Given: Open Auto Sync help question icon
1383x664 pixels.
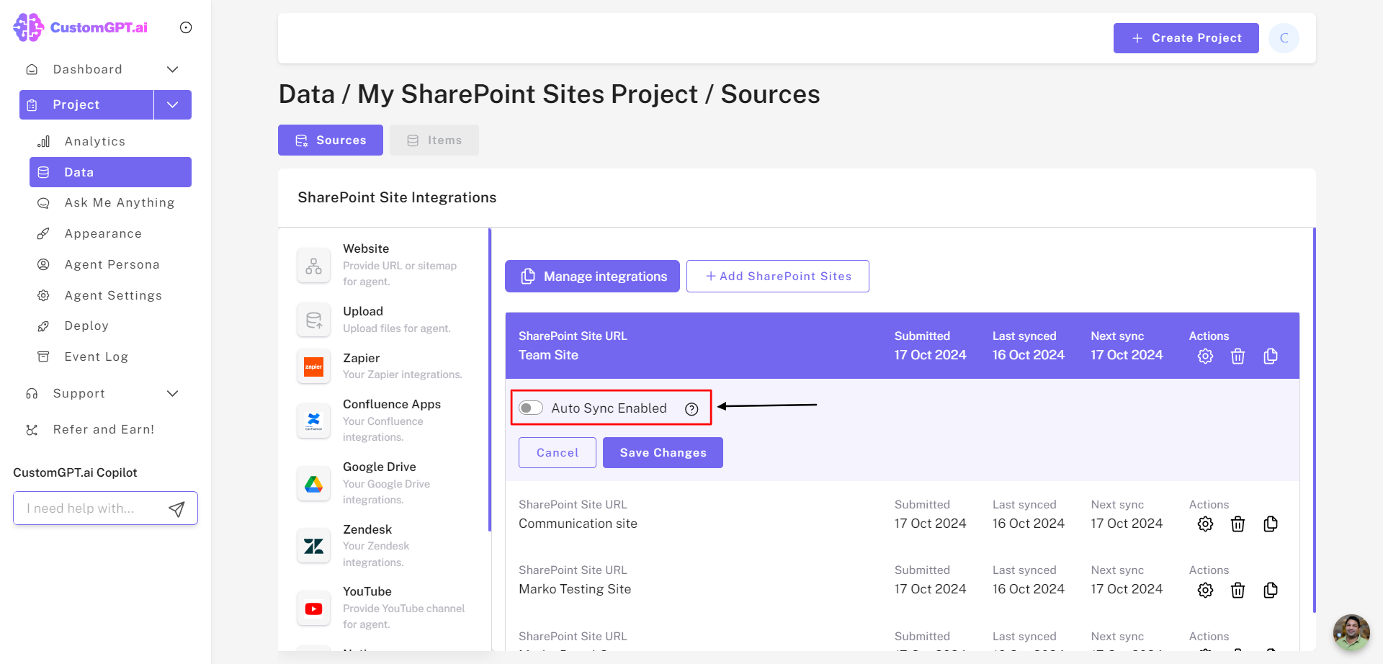Looking at the screenshot, I should point(691,409).
